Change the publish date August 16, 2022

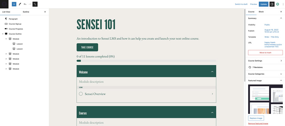coord(272,31)
